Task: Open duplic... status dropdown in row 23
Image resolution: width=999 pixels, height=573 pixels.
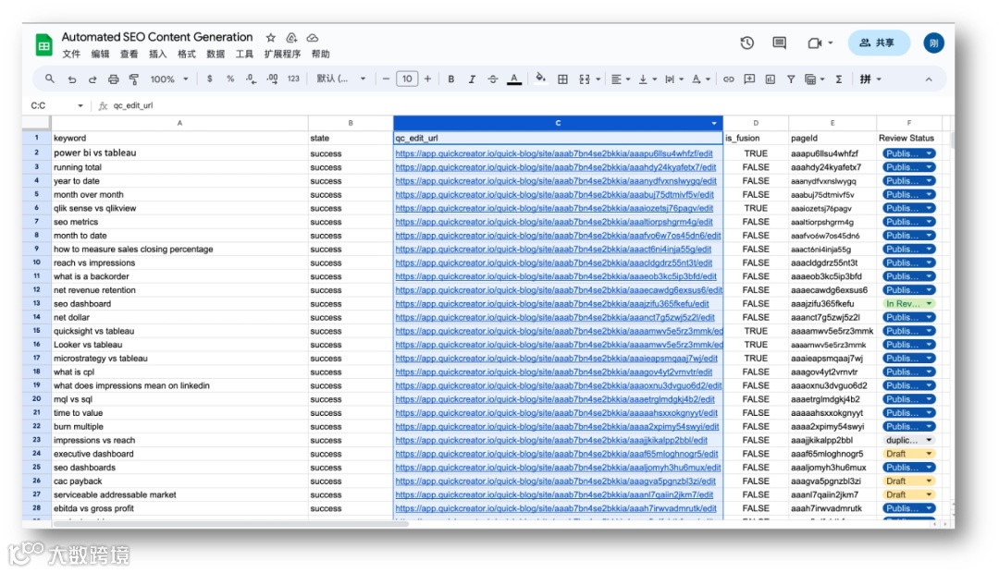Action: point(908,440)
